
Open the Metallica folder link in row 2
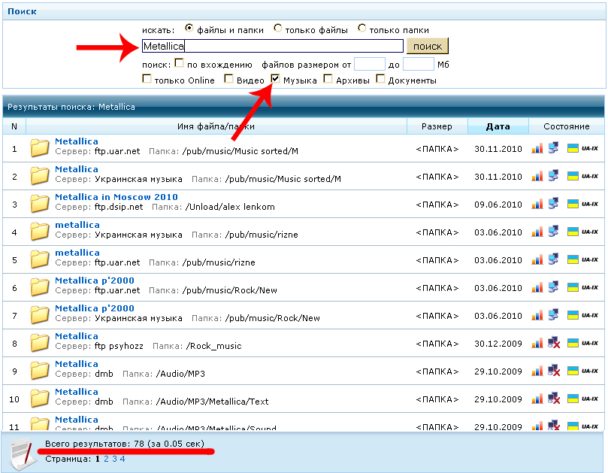[77, 169]
